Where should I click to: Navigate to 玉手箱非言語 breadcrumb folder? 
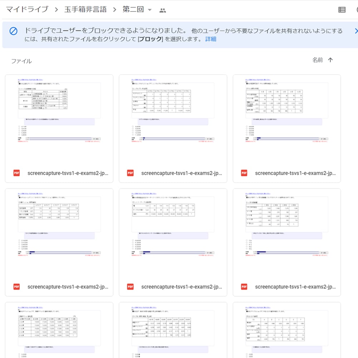(x=85, y=10)
